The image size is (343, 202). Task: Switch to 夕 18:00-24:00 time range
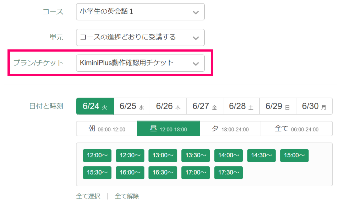coord(230,129)
